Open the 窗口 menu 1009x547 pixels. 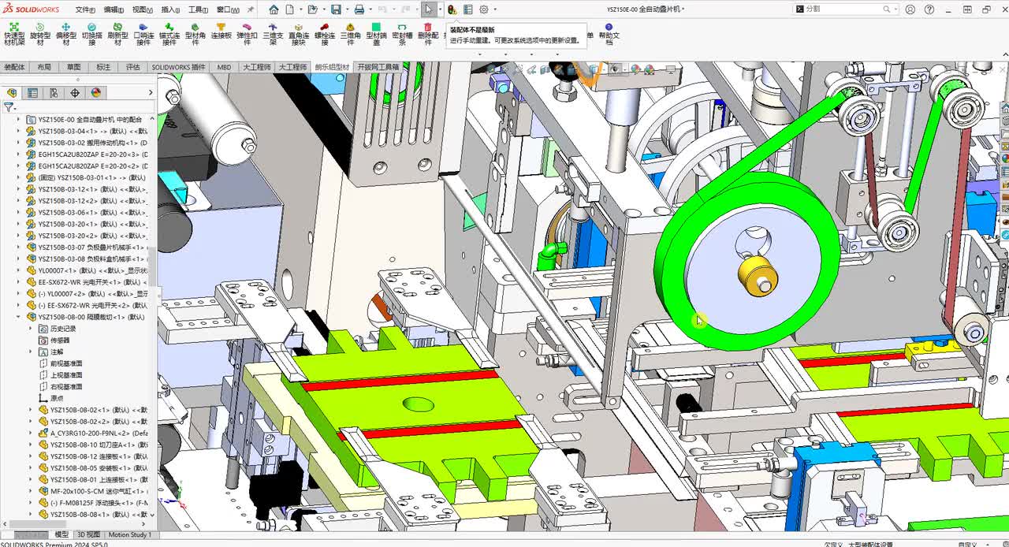226,9
